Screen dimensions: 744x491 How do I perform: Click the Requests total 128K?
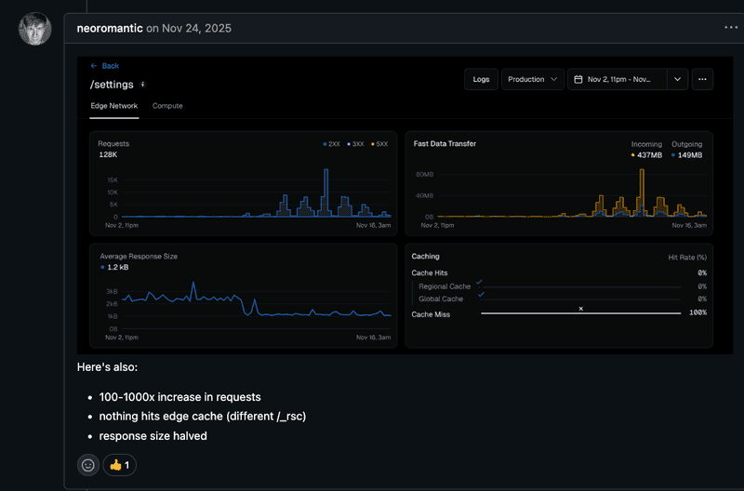point(108,154)
